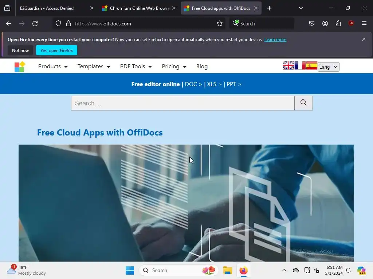Click the OneDrive cloud tray icon

point(296,270)
